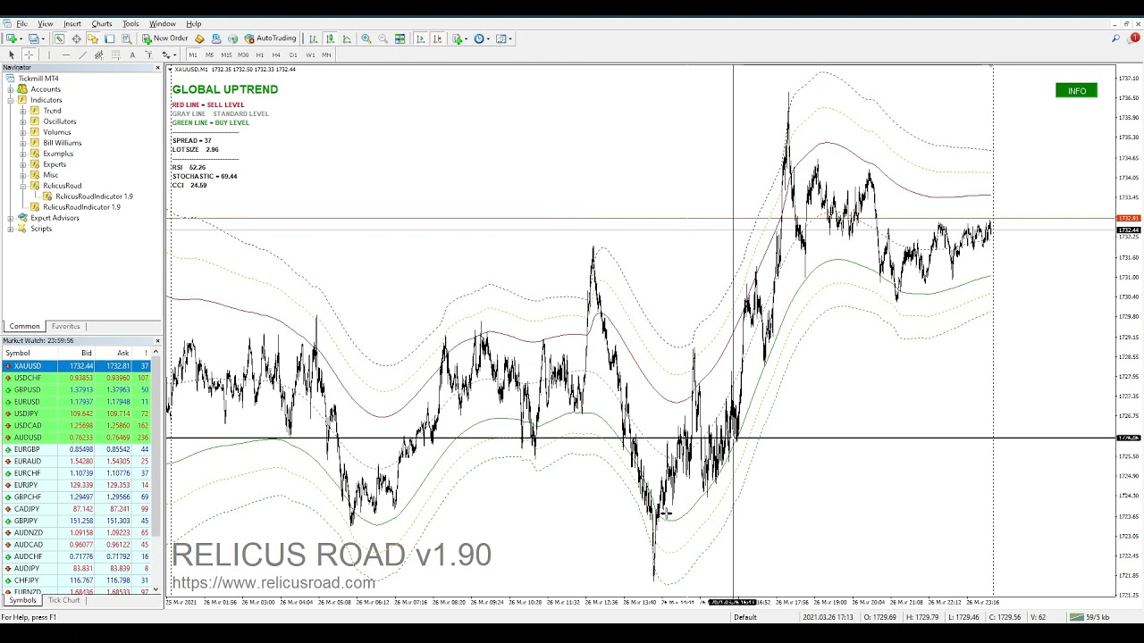Switch to M5 timeframe
Screen dimensions: 1144x643
pyautogui.click(x=209, y=55)
